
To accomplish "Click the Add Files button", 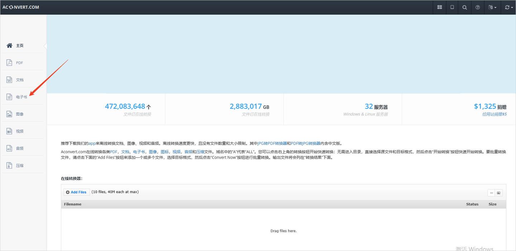I will pos(76,192).
